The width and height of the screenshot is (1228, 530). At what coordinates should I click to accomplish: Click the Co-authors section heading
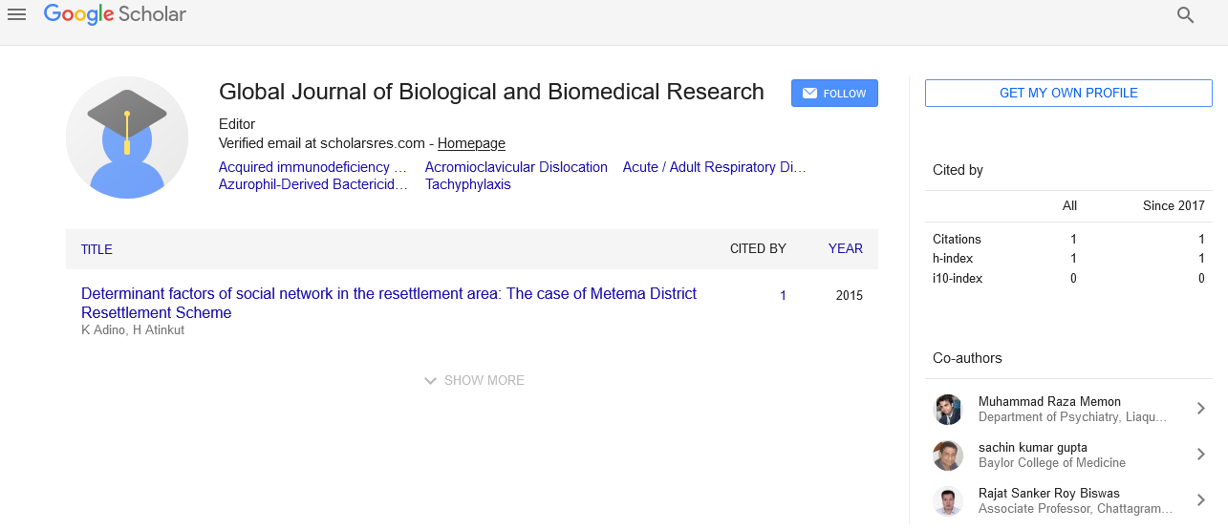pyautogui.click(x=967, y=358)
